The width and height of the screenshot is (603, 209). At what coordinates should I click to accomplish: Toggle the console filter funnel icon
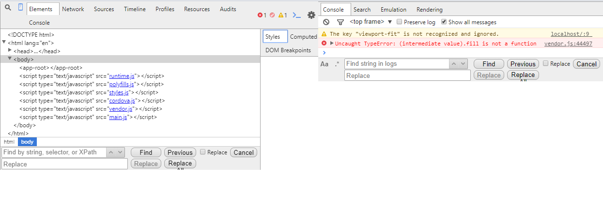(x=340, y=22)
